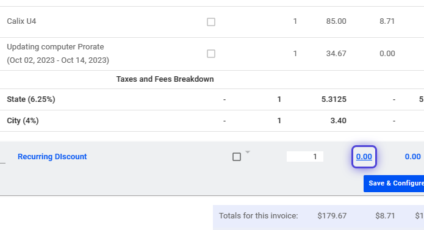Select the State (6.25%) tax row
Viewport: 424px width, 230px height.
click(x=212, y=99)
